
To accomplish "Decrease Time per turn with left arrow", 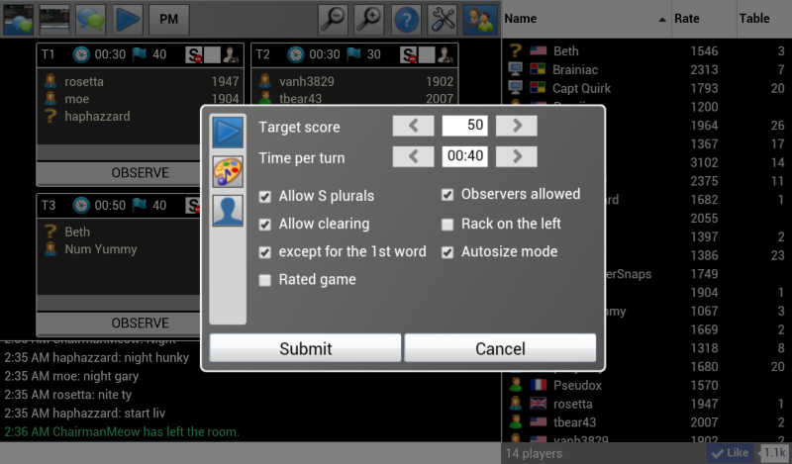I will pos(413,156).
